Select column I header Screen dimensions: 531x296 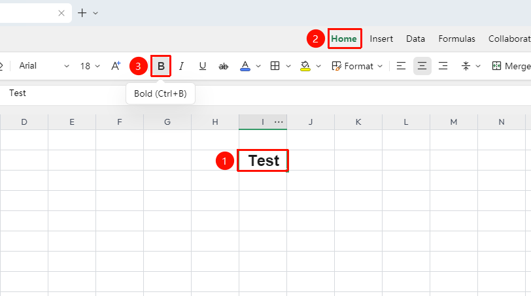(263, 122)
